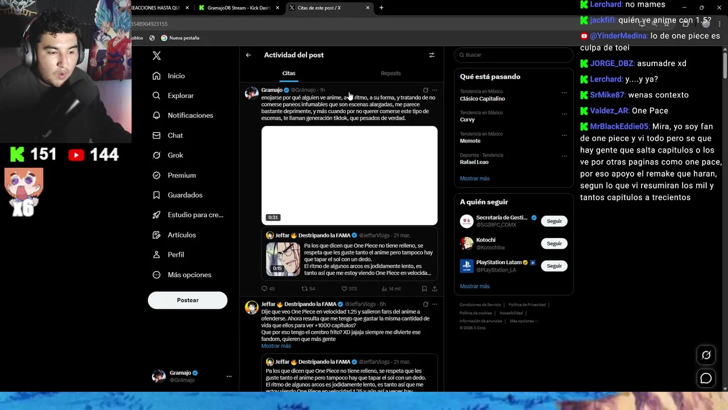
Task: Open the filter settings icon beside Actividad del post
Action: point(432,55)
